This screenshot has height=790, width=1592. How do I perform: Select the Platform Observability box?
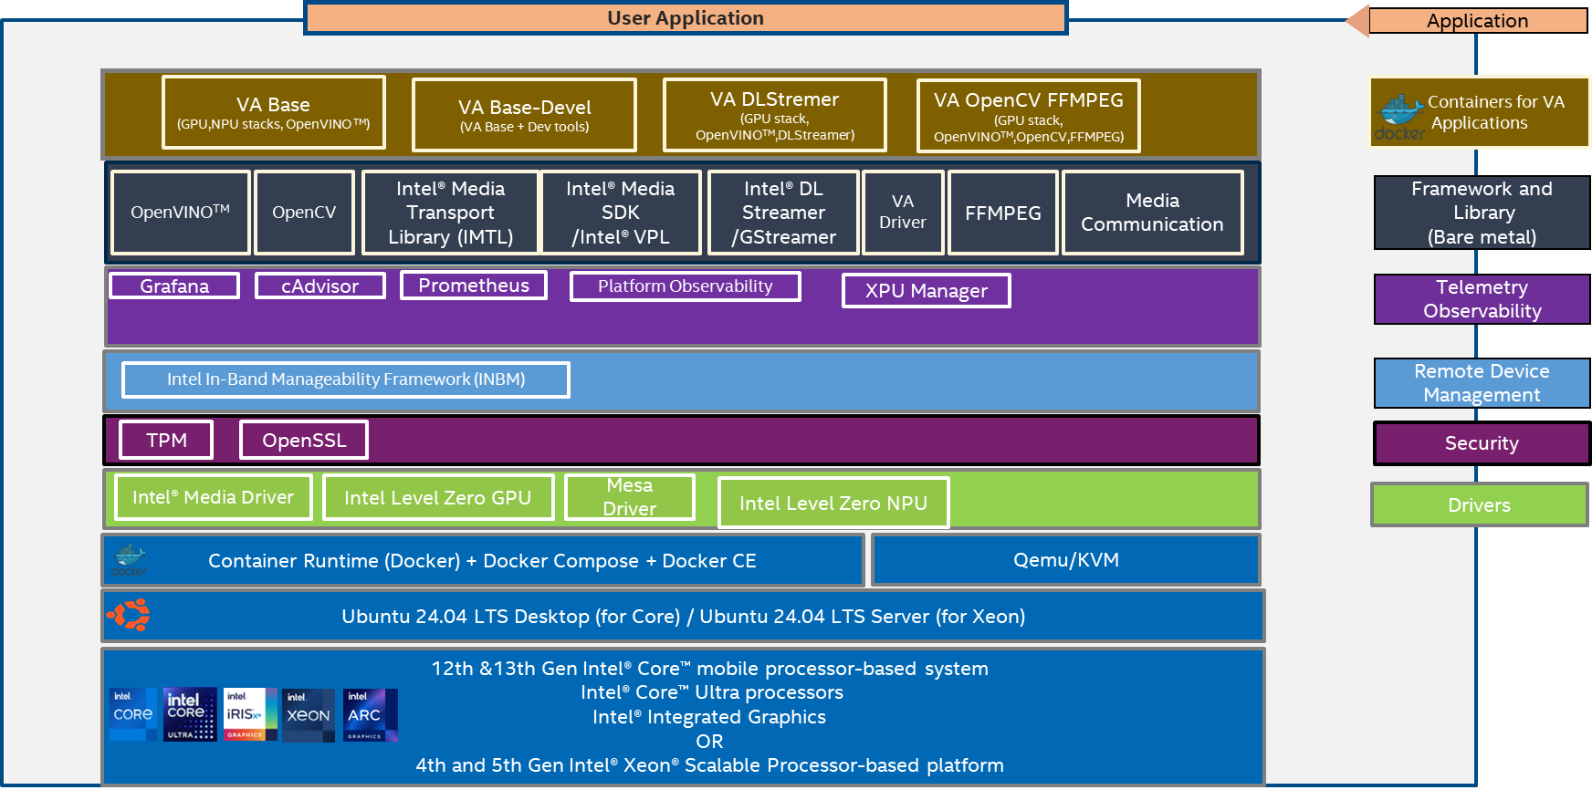point(686,286)
